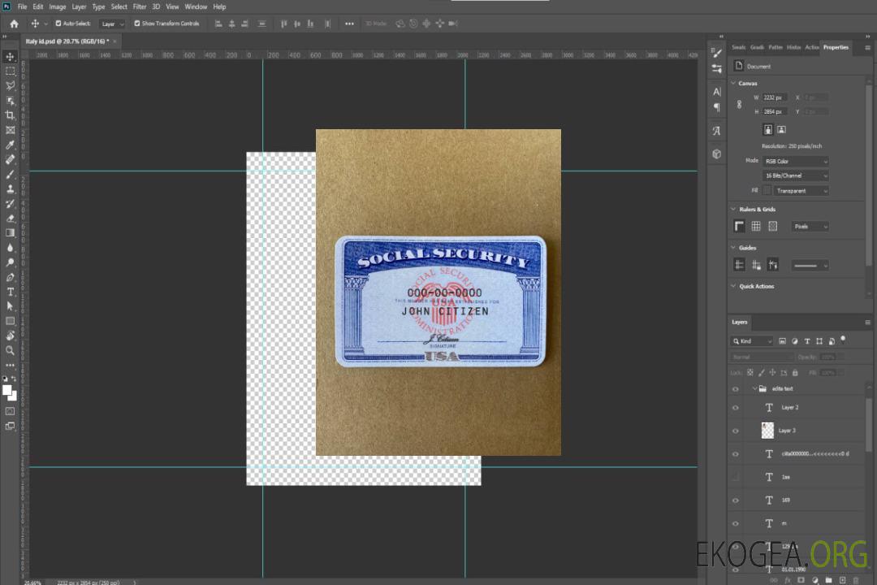Select the Healing Brush tool
877x585 pixels.
10,159
